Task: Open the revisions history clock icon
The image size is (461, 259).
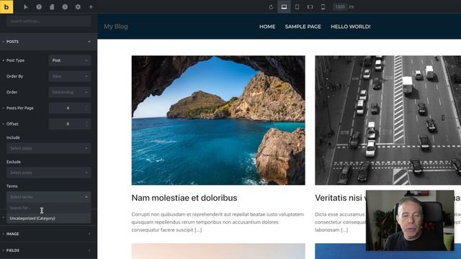Action: (65, 6)
